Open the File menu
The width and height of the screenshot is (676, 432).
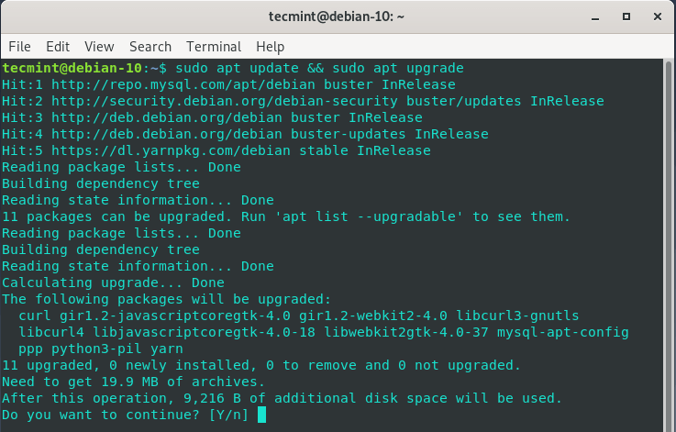(x=19, y=46)
